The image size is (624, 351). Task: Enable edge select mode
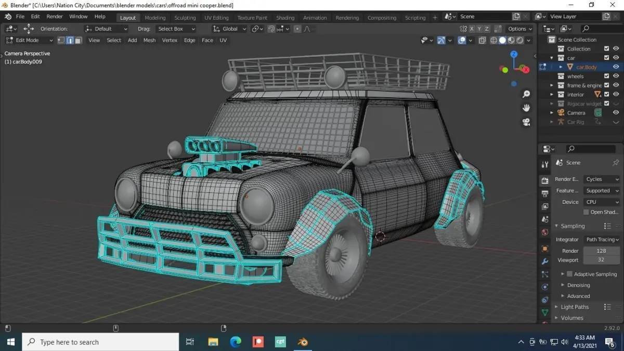(70, 40)
